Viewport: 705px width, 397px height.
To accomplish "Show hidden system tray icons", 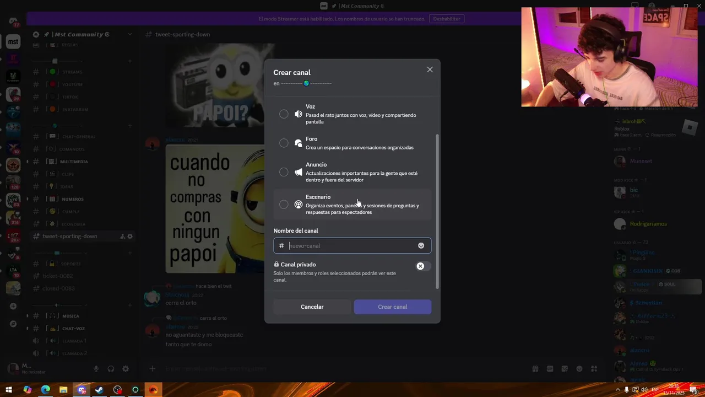I will (617, 390).
